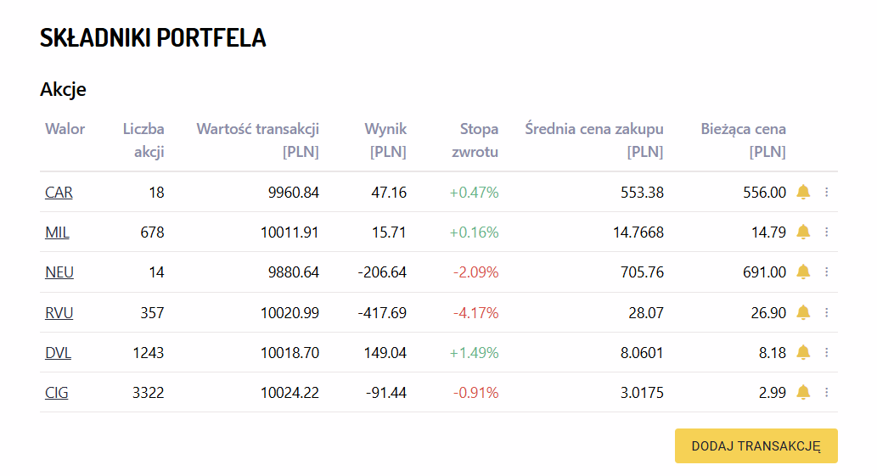Click the bell icon for CIG
This screenshot has width=877, height=476.
click(x=803, y=393)
